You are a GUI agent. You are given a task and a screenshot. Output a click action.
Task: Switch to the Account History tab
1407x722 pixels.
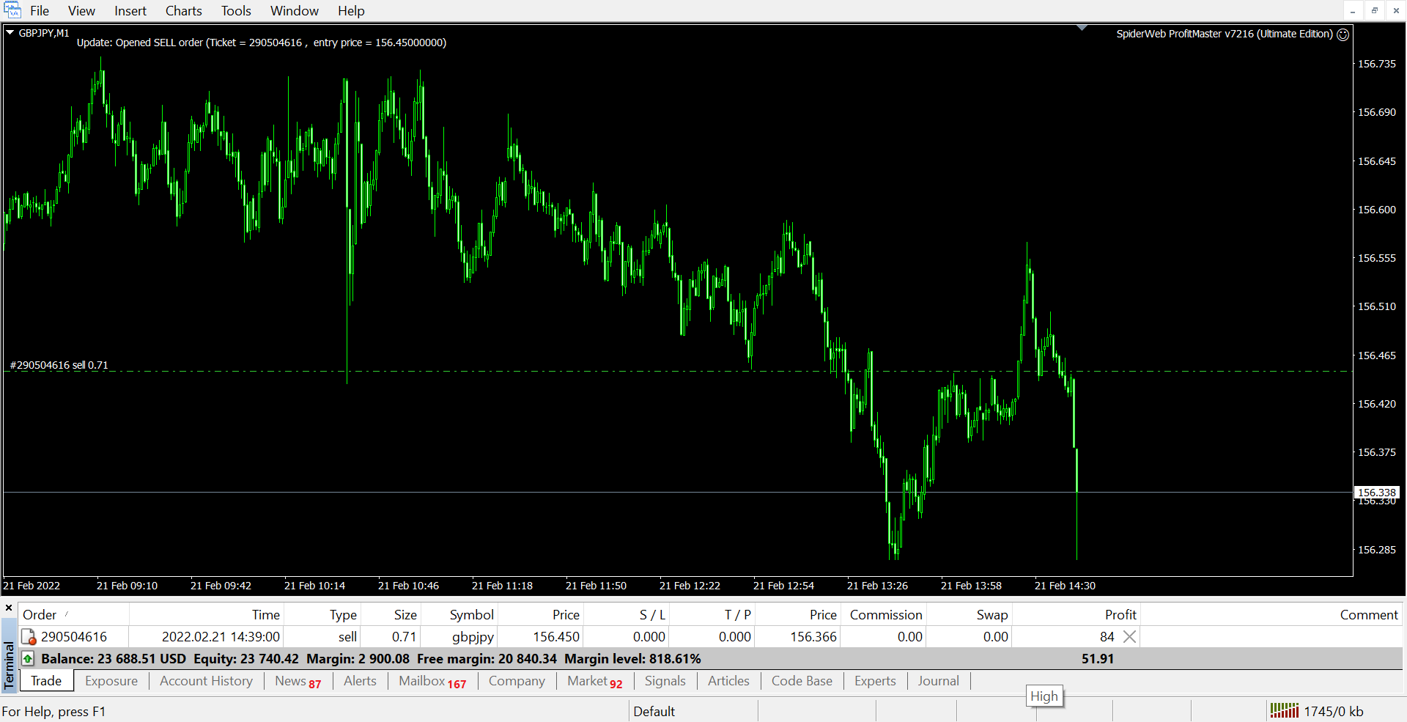(206, 681)
